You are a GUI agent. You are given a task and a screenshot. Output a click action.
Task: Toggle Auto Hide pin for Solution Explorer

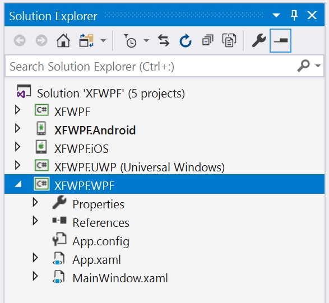click(294, 15)
